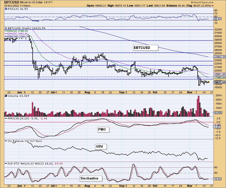The image size is (226, 188).
Task: Click the EMA(20) 17965.94 legend entry
Action: coord(16,31)
